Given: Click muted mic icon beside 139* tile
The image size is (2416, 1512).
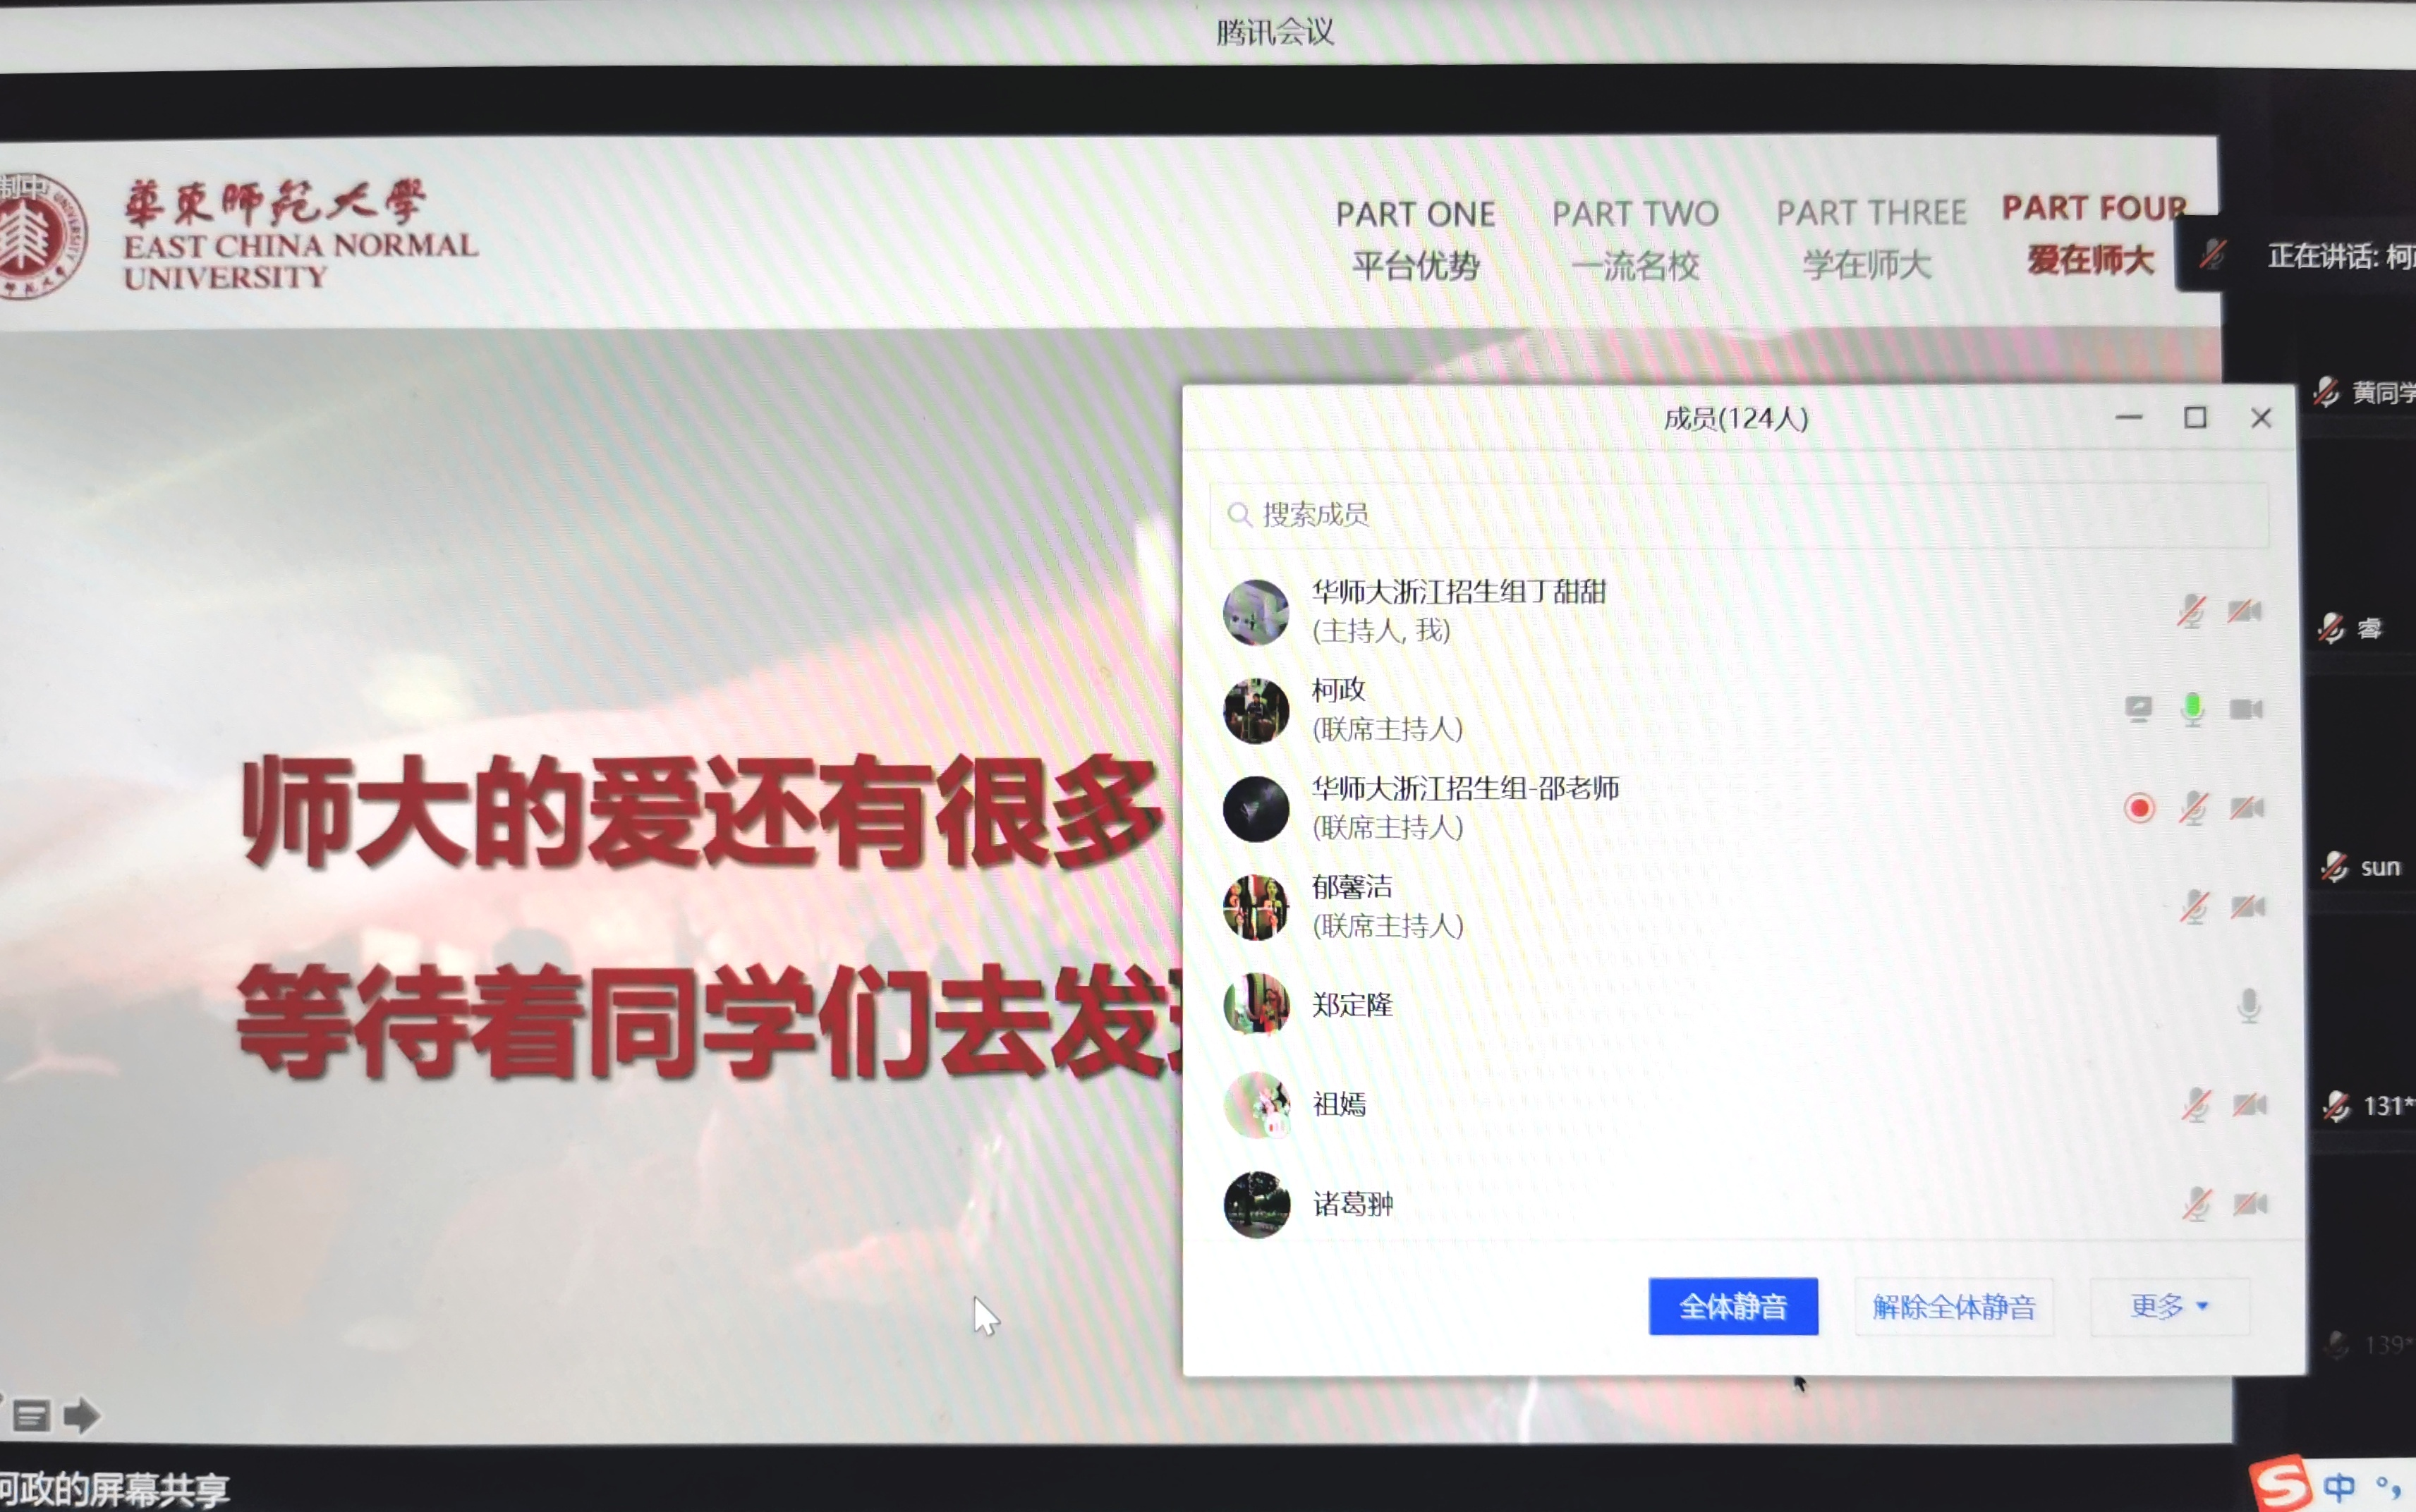Looking at the screenshot, I should (x=2337, y=1345).
